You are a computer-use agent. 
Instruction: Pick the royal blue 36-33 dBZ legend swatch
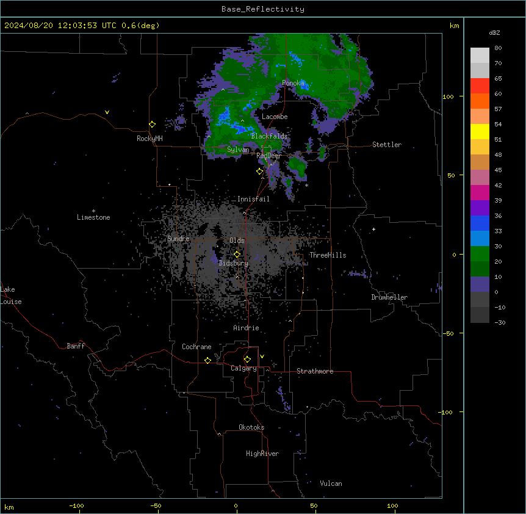coord(480,223)
